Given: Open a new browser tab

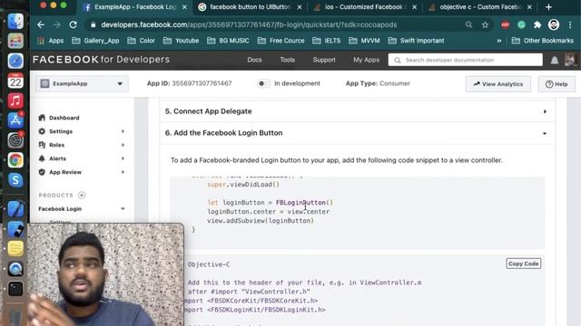Looking at the screenshot, I should tap(548, 7).
